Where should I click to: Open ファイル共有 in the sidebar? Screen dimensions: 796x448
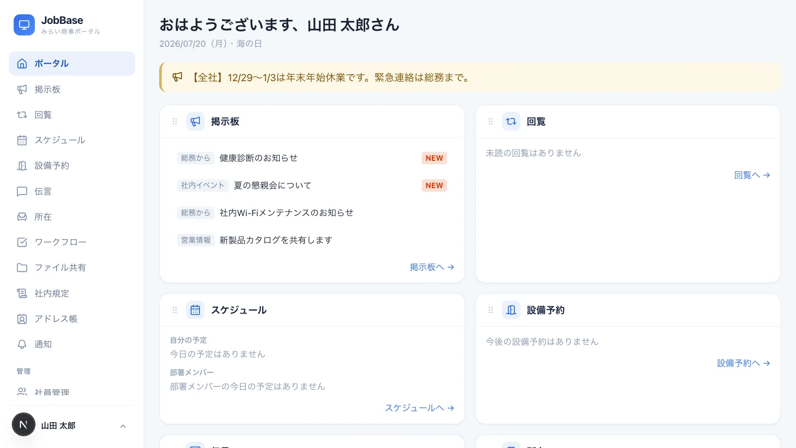pyautogui.click(x=72, y=268)
